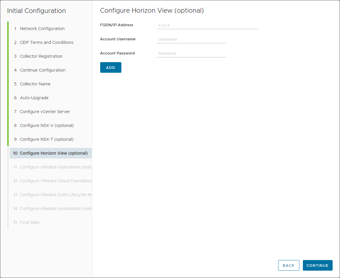Image resolution: width=340 pixels, height=278 pixels.
Task: Click the Account Password label
Action: pyautogui.click(x=117, y=53)
